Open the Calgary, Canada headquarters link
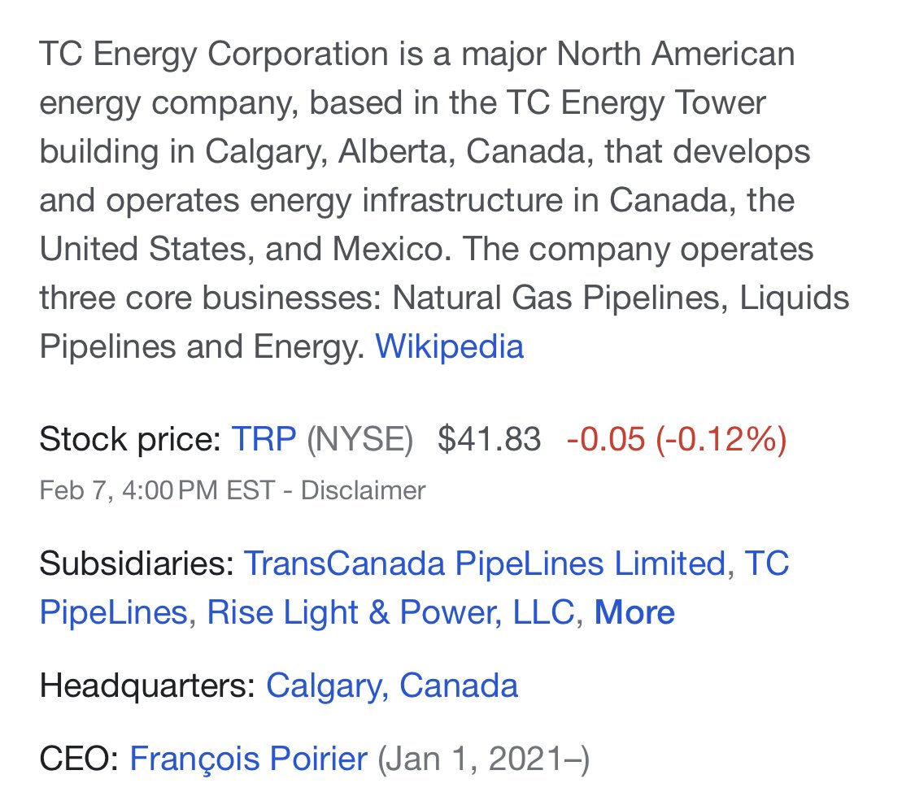Image resolution: width=915 pixels, height=792 pixels. 391,685
